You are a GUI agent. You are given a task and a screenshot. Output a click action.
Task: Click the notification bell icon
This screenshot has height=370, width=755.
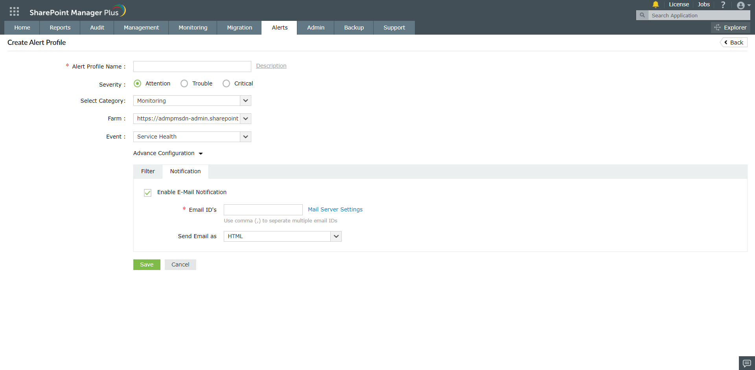point(656,5)
